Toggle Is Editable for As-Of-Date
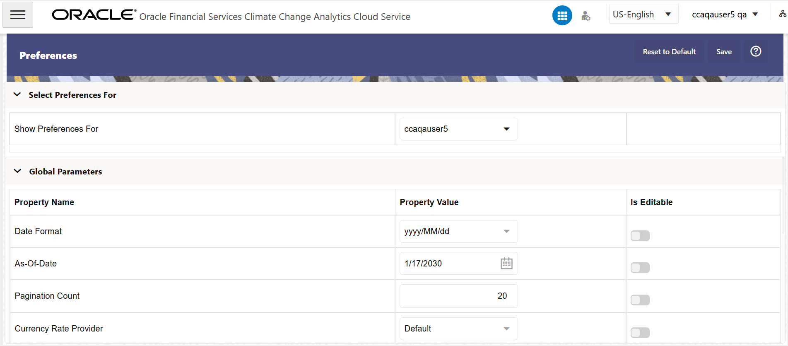788x346 pixels. pyautogui.click(x=640, y=268)
